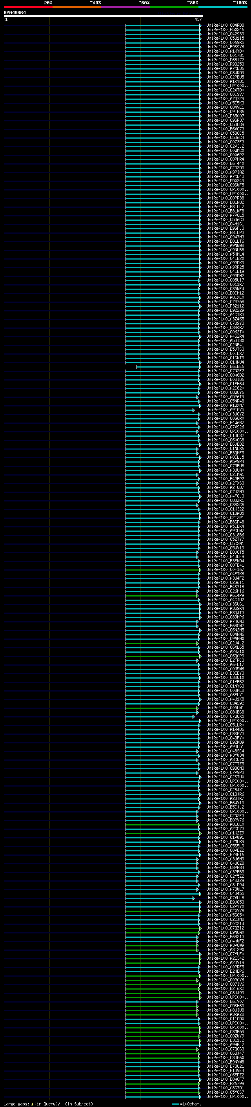Viewport: 251px width, 1107px height.
Task: Select hit label UniRef100_A1KYB1
Action: coord(225,81)
